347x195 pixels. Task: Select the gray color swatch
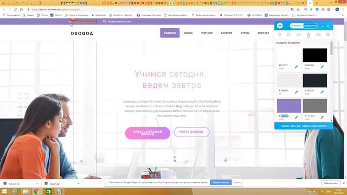point(314,106)
